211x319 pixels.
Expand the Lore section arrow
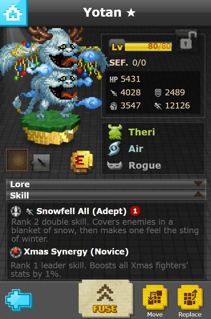[198, 184]
